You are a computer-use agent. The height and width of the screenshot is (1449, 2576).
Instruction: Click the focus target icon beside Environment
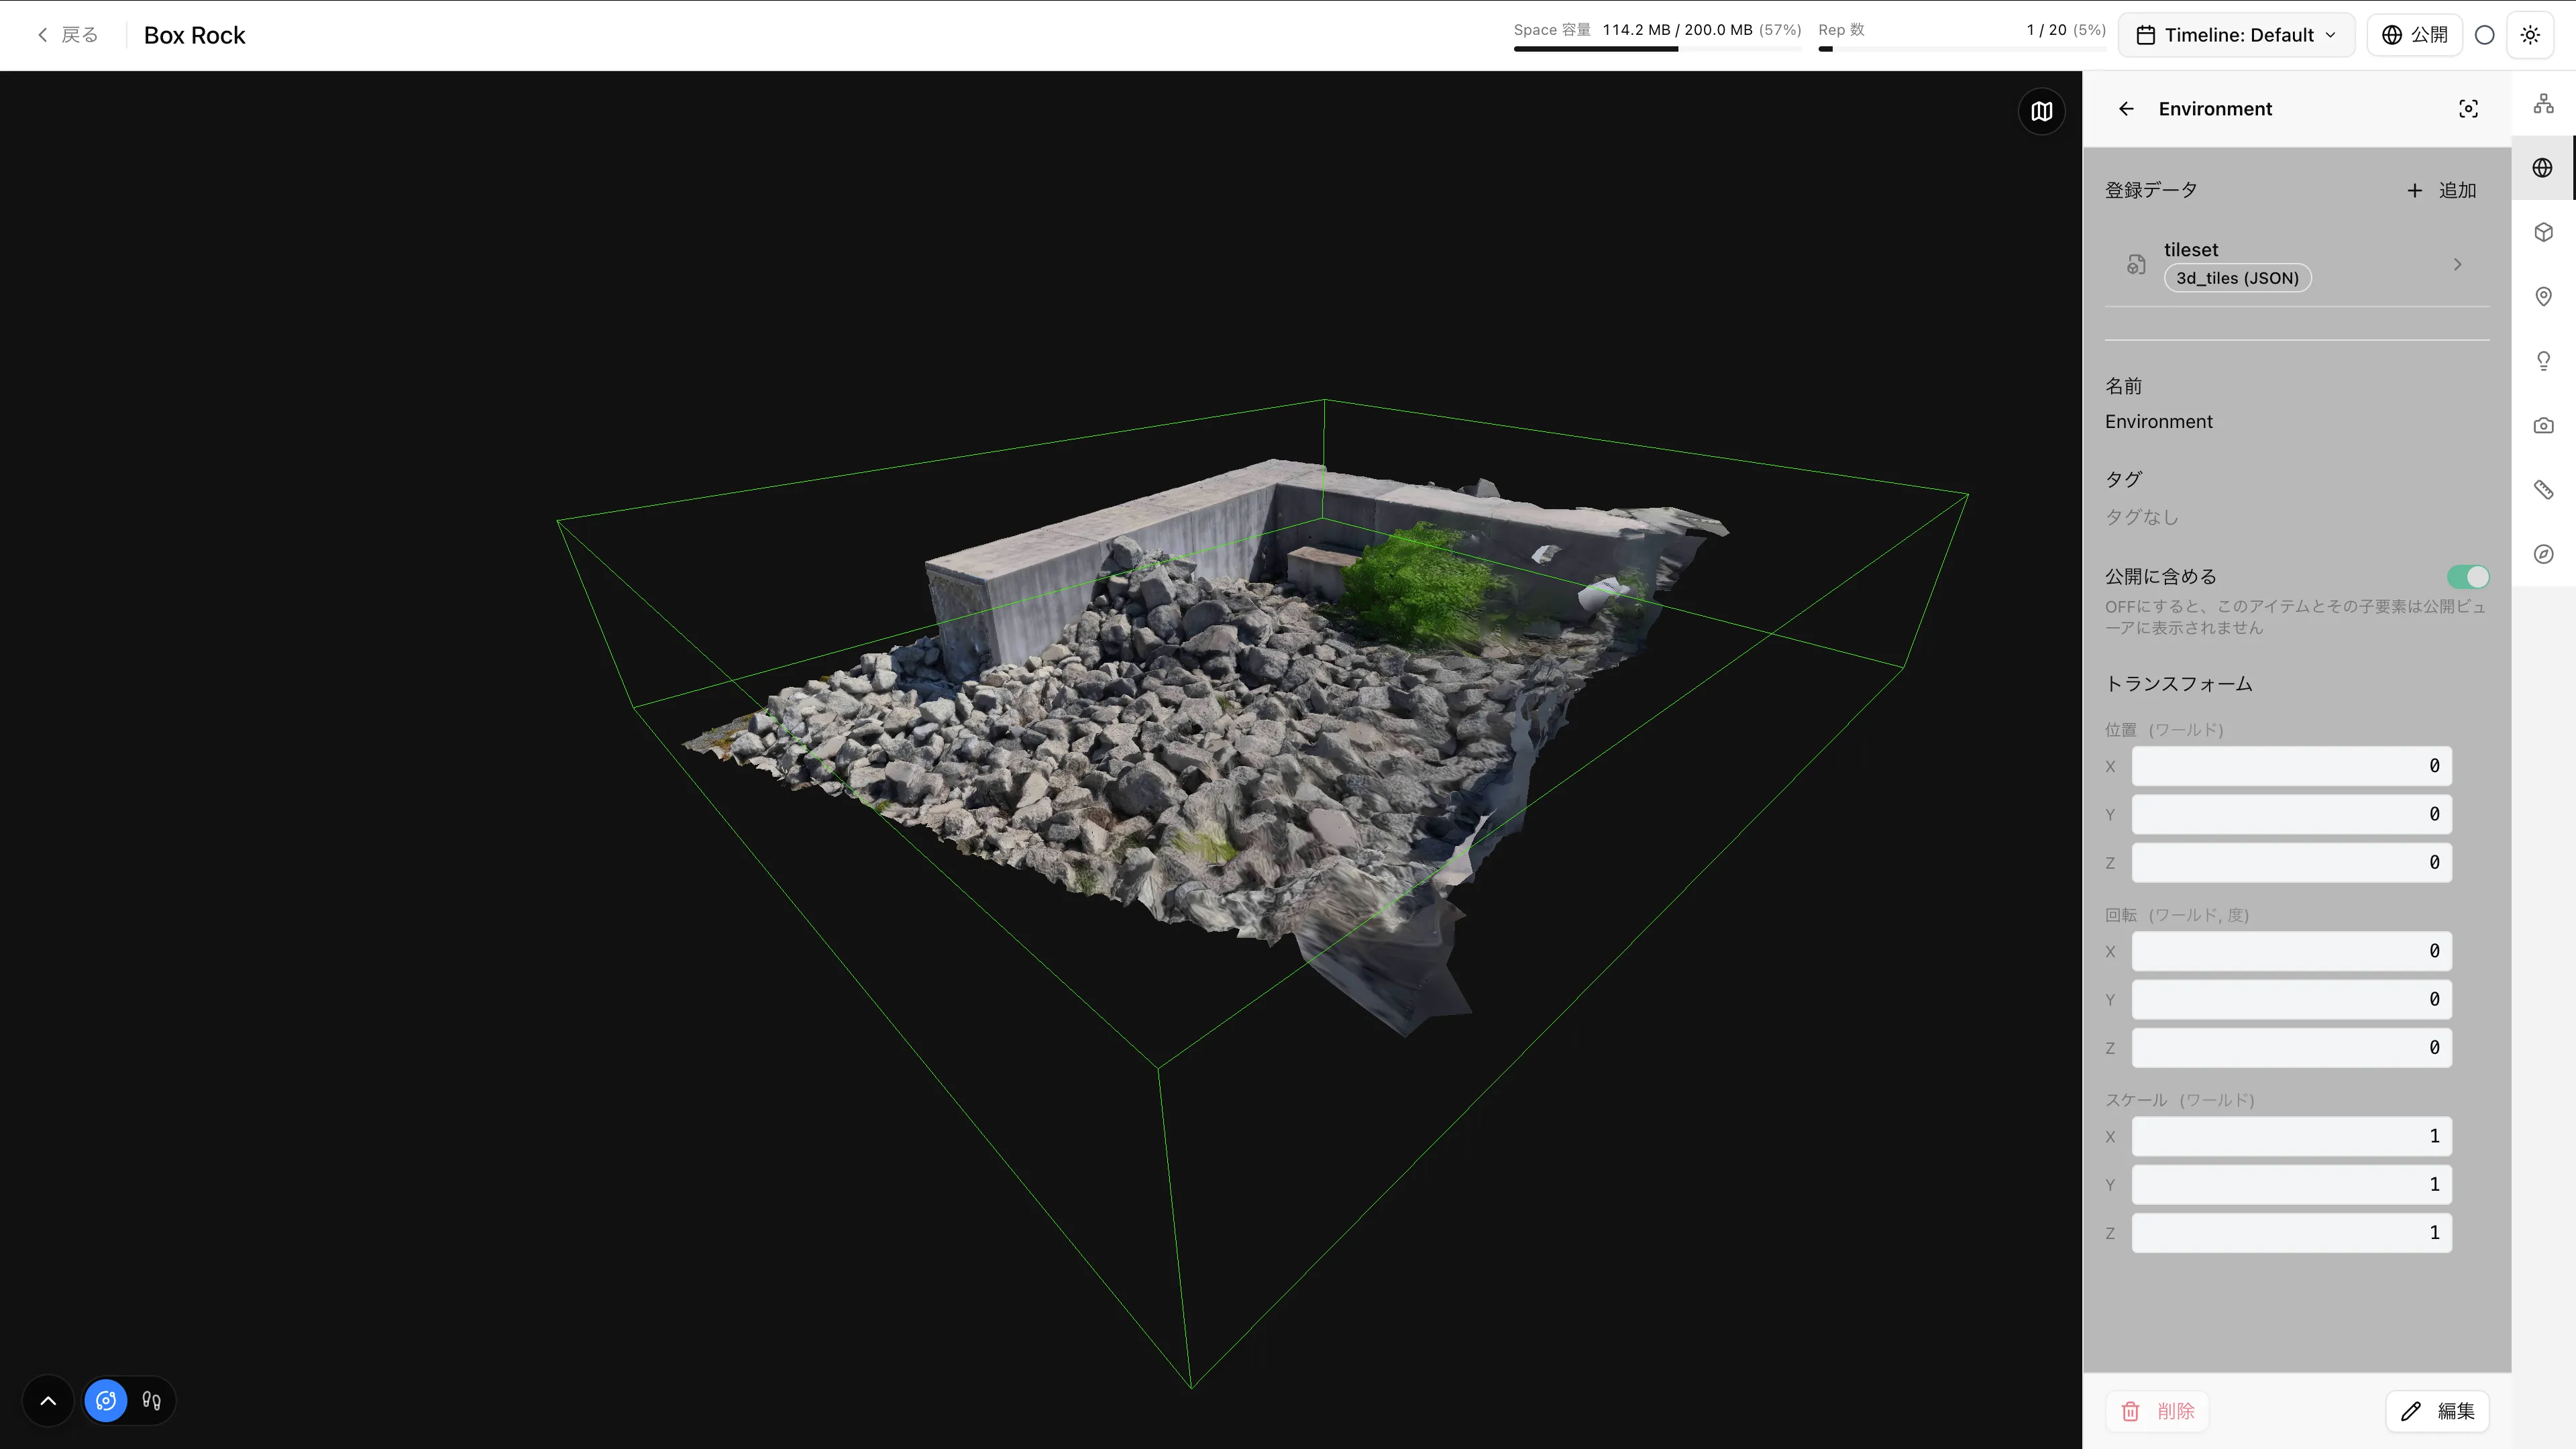[2468, 109]
